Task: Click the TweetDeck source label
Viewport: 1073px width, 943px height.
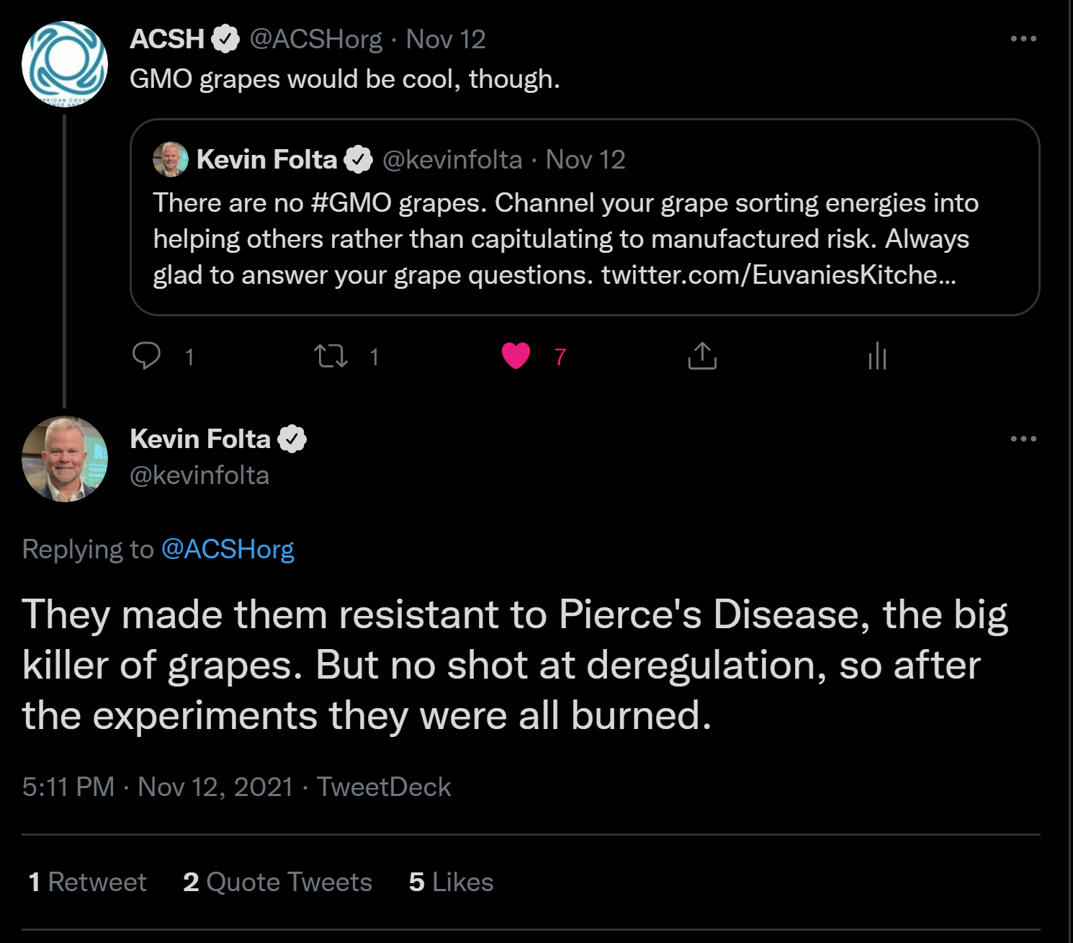Action: (384, 787)
